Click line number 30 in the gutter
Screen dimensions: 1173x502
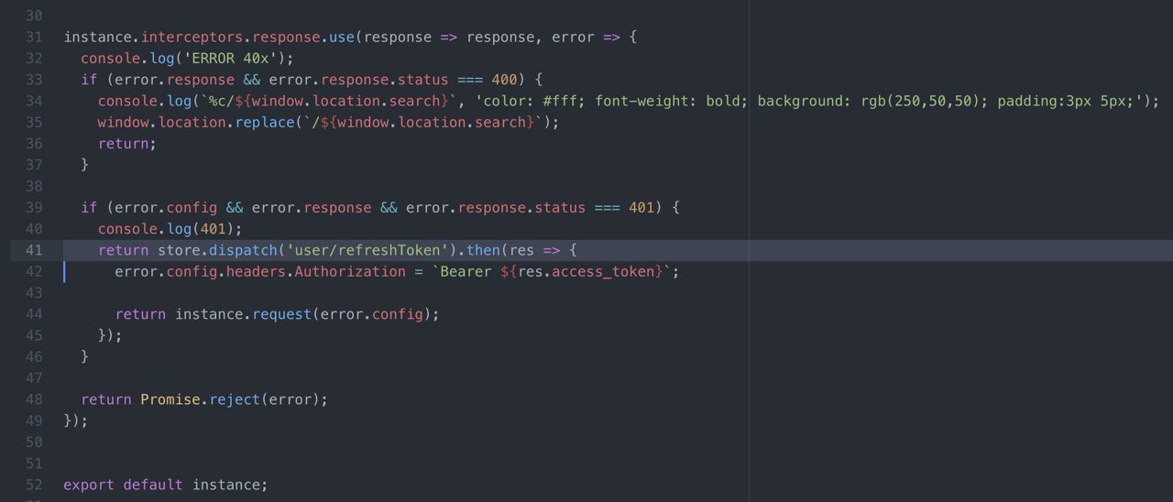pyautogui.click(x=34, y=16)
